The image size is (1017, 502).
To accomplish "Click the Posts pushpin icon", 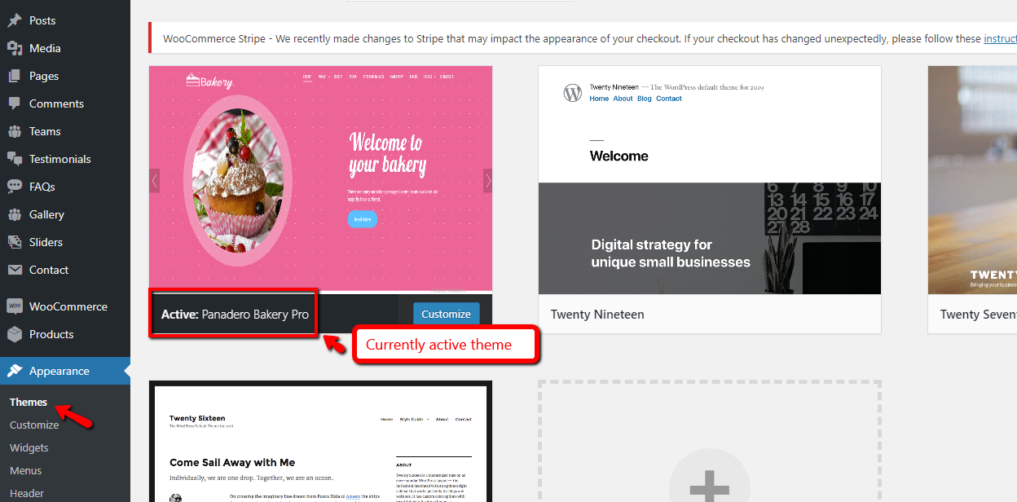I will (x=15, y=20).
